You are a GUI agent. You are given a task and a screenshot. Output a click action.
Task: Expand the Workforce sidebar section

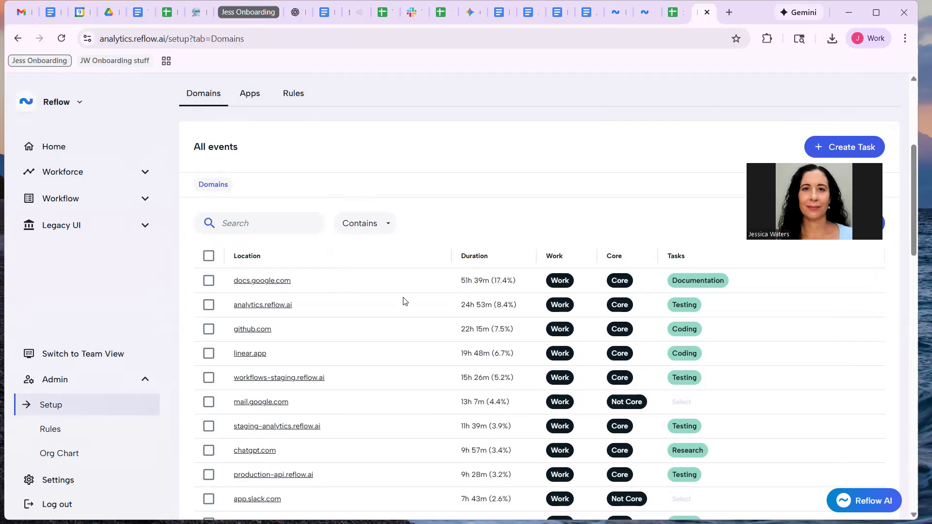click(145, 172)
